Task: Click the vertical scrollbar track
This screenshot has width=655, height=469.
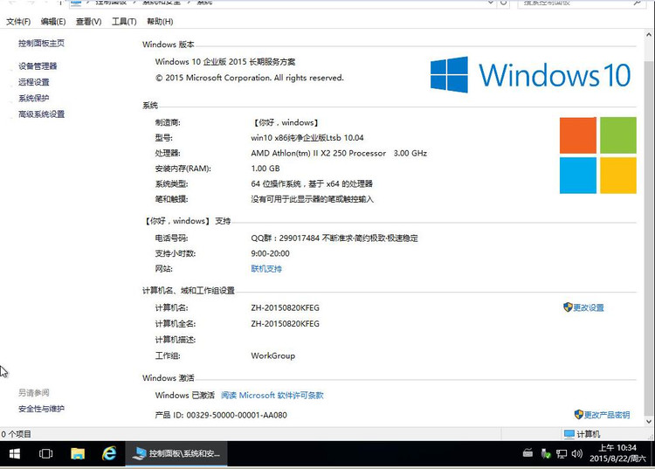Action: point(649,228)
